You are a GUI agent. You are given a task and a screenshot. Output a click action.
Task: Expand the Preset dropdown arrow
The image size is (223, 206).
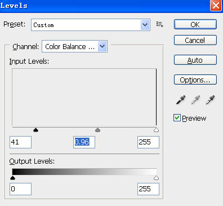pyautogui.click(x=145, y=25)
